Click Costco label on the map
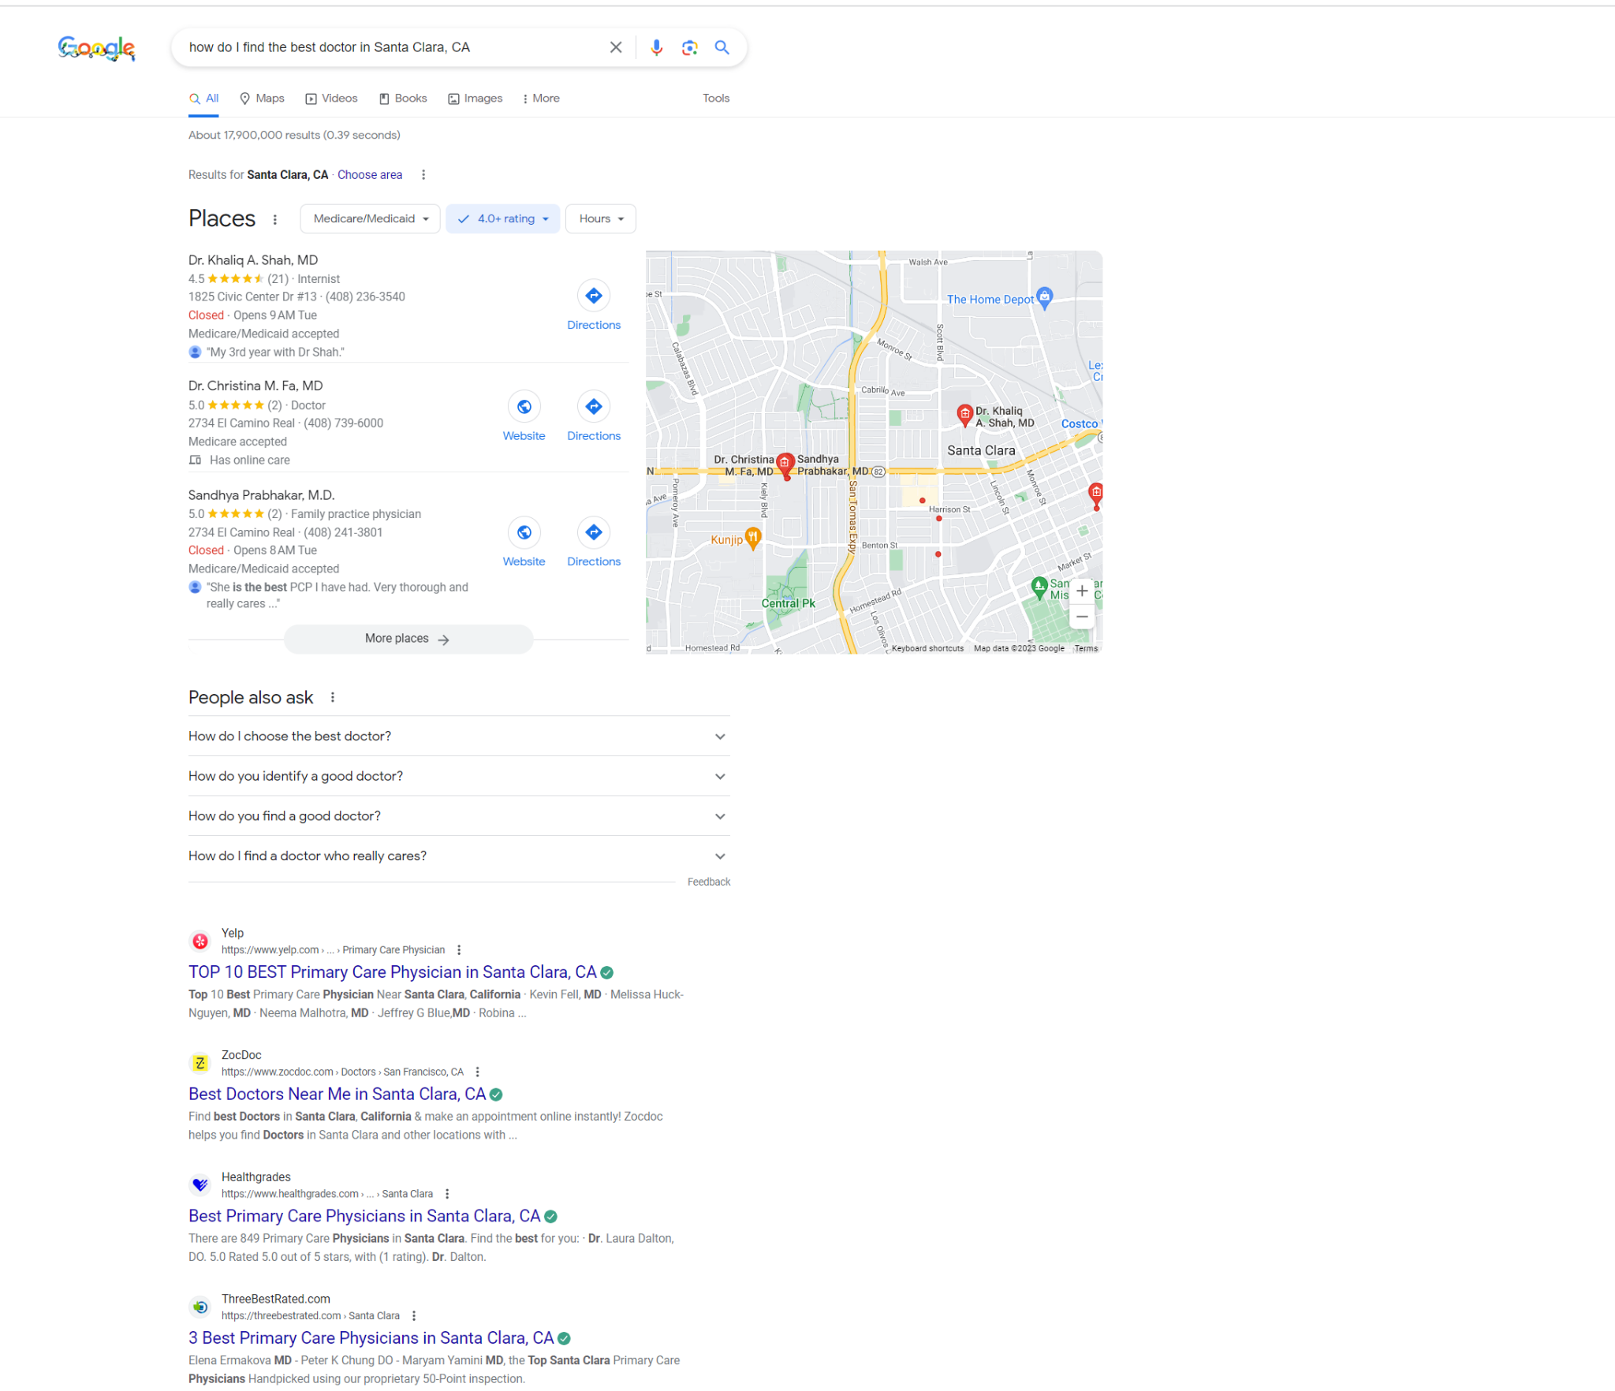 coord(1080,424)
